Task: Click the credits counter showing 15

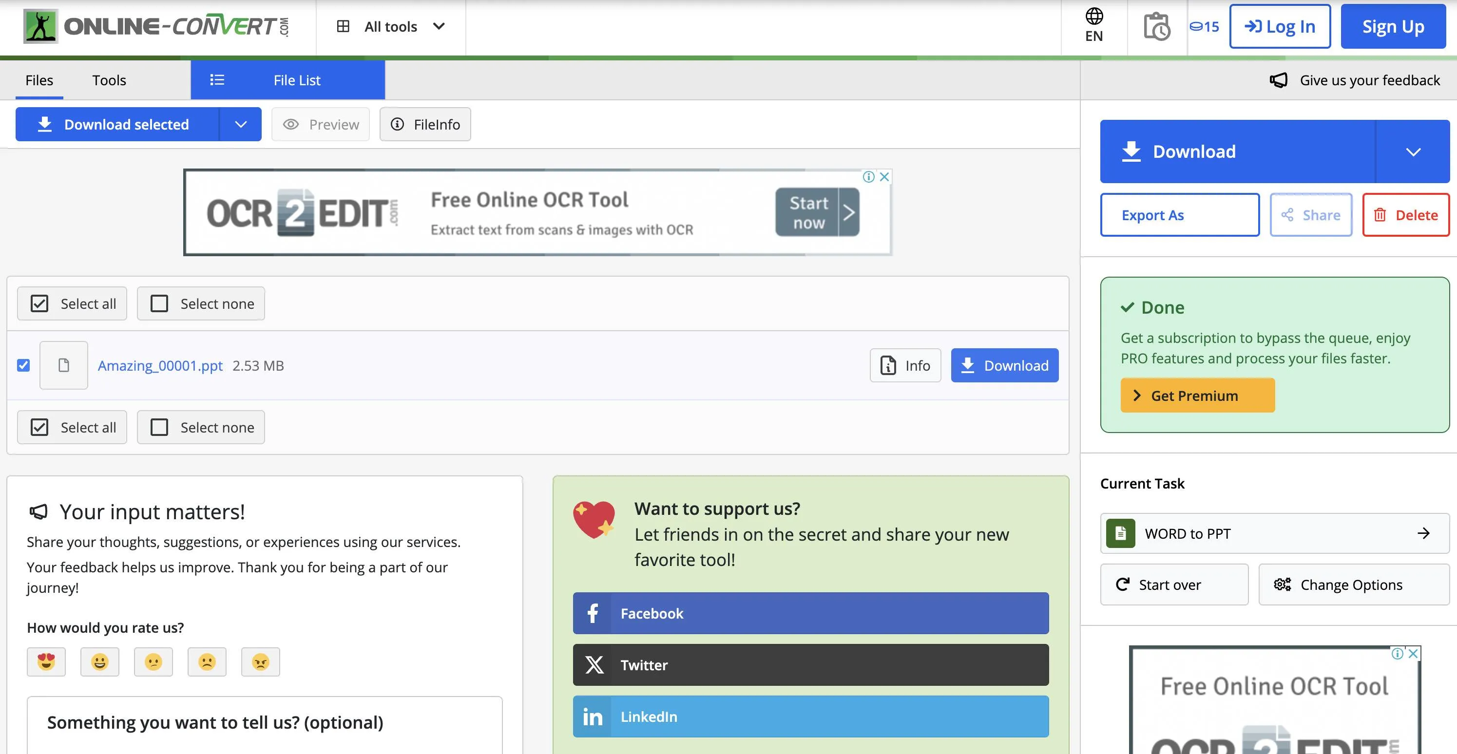Action: point(1204,27)
